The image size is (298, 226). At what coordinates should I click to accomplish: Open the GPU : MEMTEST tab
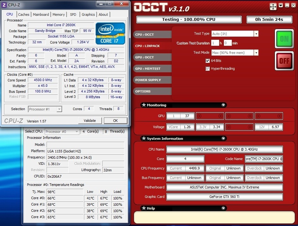click(152, 68)
